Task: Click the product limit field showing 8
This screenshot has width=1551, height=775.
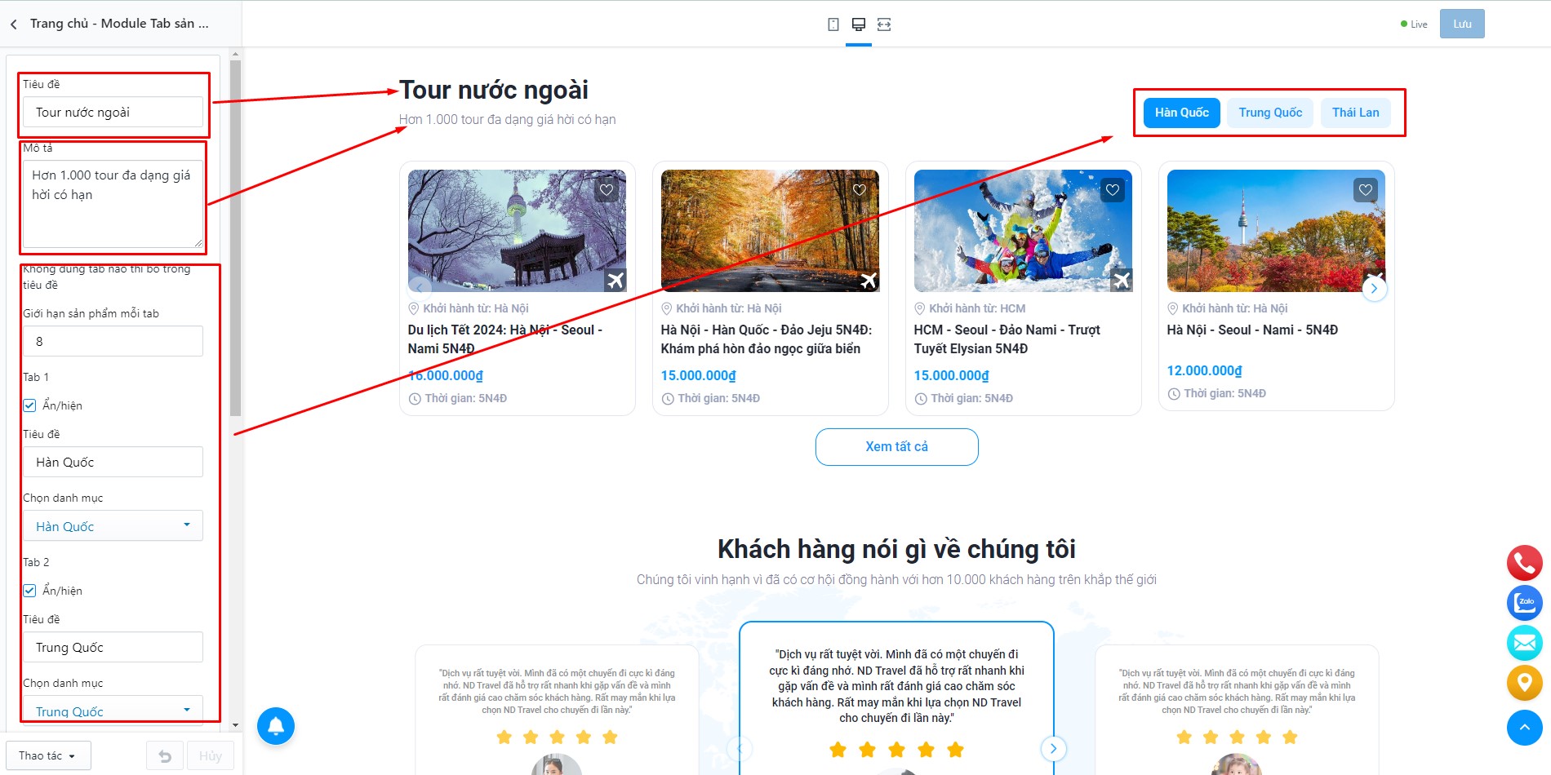Action: pyautogui.click(x=113, y=342)
